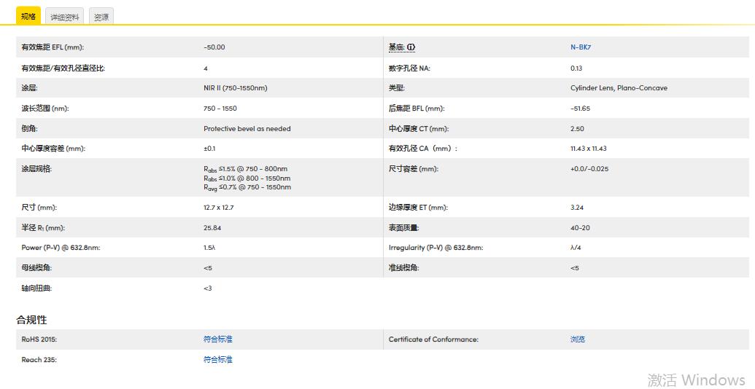The image size is (755, 389).
Task: Click the 数字孔径 NA value 0.13
Action: pyautogui.click(x=576, y=68)
